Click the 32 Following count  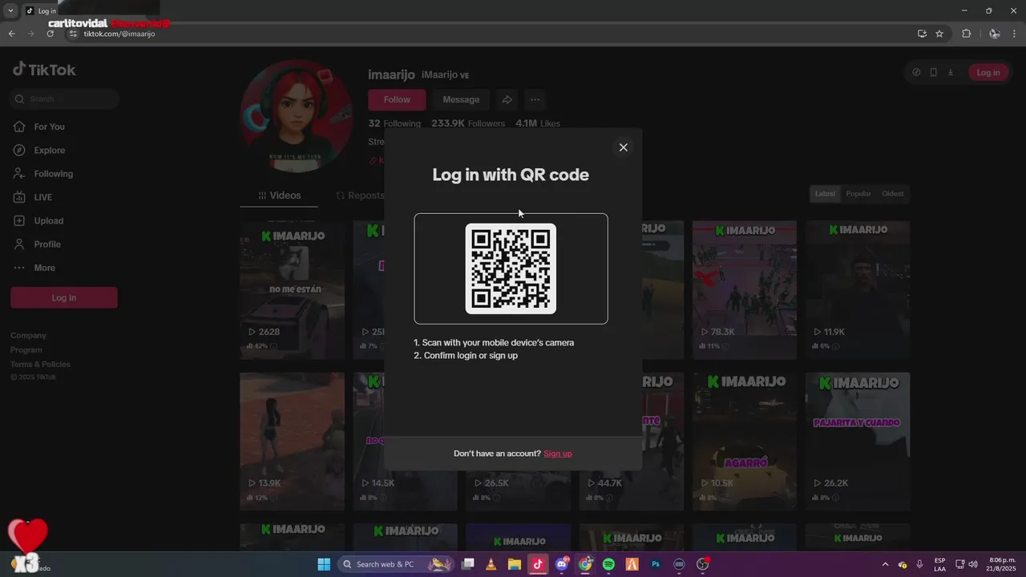(394, 123)
